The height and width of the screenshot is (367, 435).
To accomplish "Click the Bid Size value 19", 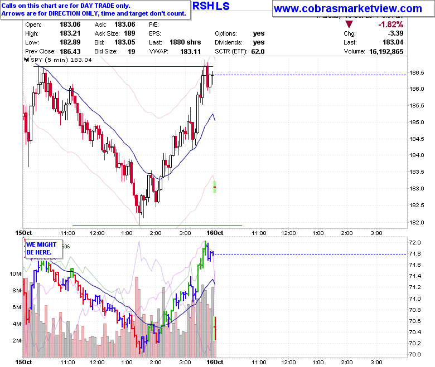I will pyautogui.click(x=132, y=52).
